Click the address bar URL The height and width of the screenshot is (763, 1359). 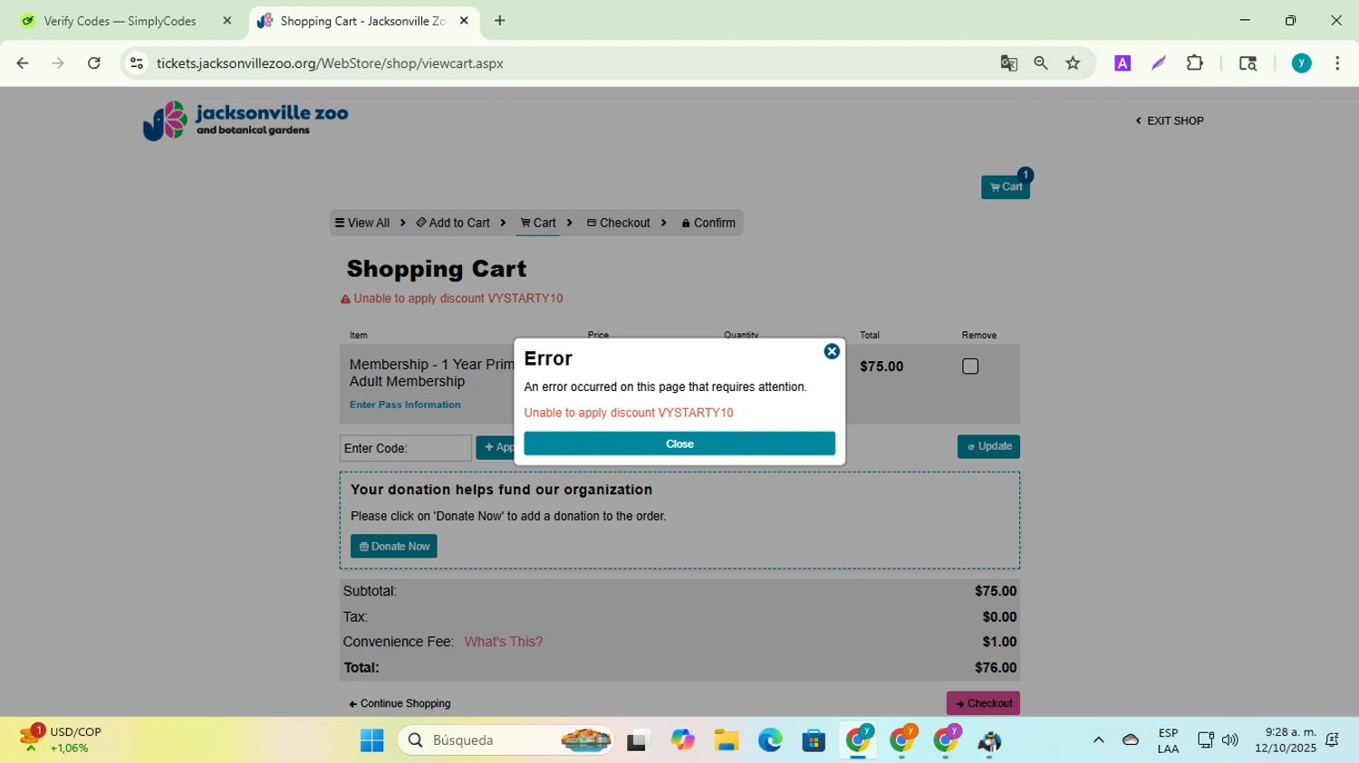click(330, 63)
